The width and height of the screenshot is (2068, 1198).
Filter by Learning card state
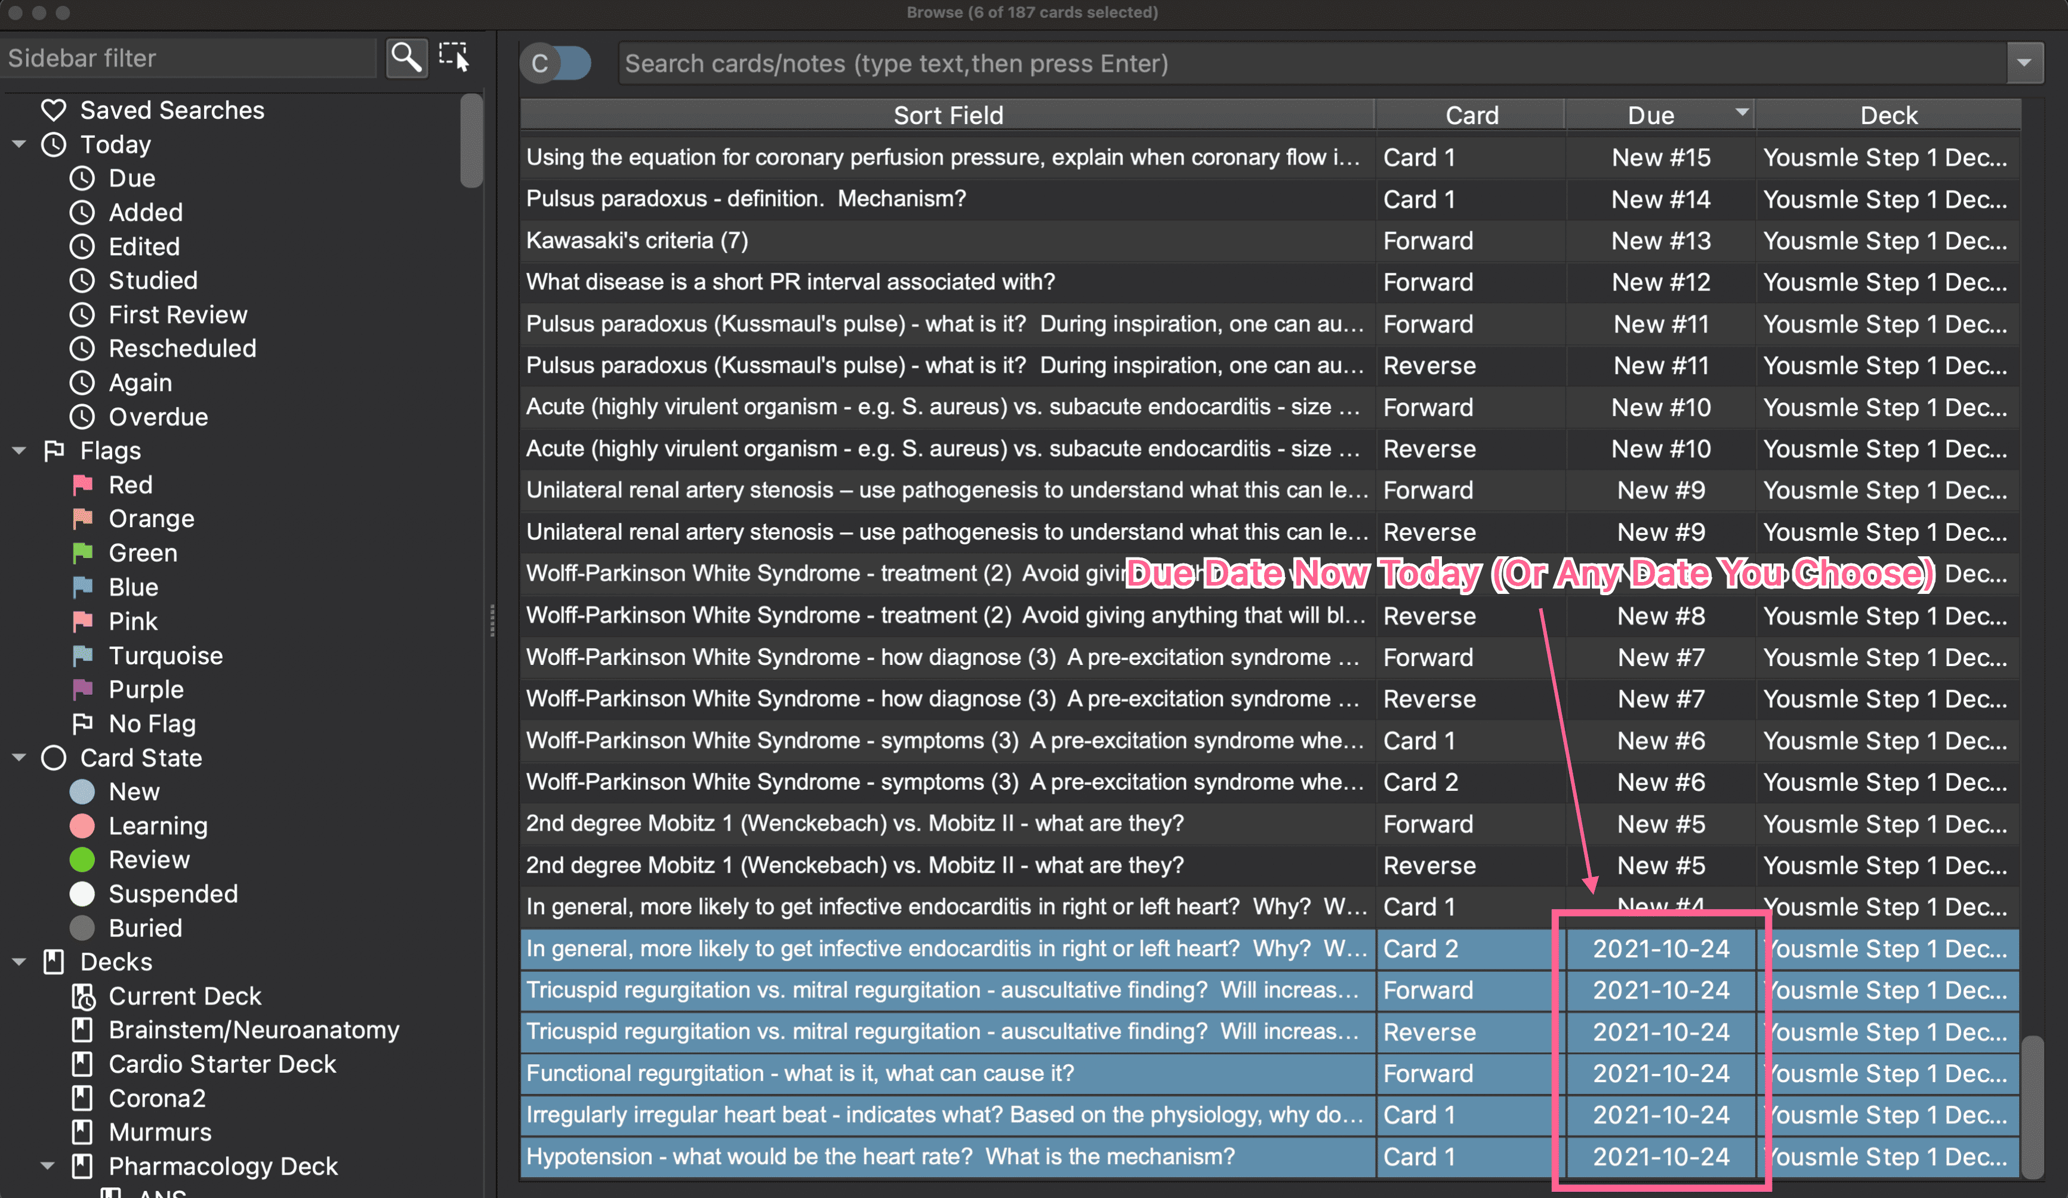point(158,826)
